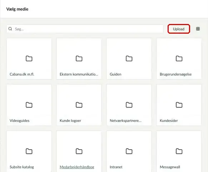
Task: Open the Ekstern kommunikation folder icon
Action: [x=79, y=58]
